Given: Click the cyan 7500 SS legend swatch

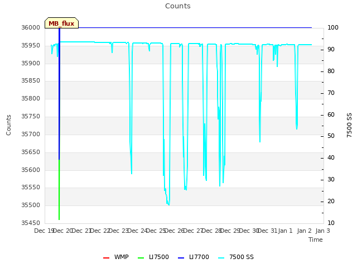Looking at the screenshot, I should [x=221, y=258].
